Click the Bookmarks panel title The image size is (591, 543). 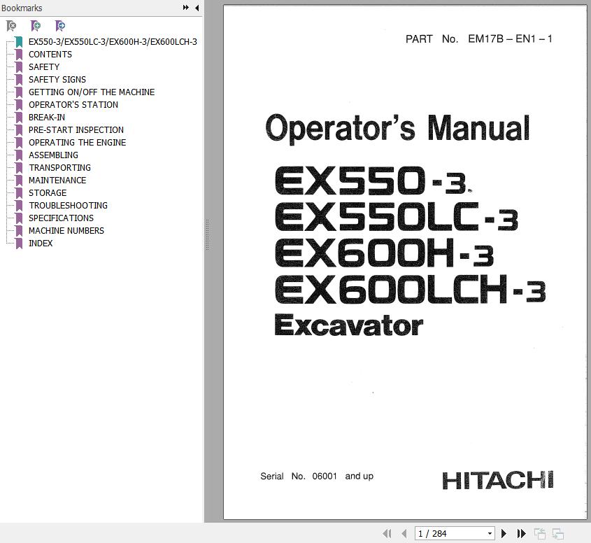[x=22, y=8]
